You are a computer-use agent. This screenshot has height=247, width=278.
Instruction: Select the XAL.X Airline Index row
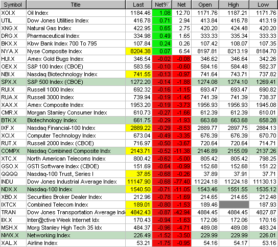[x=139, y=243]
